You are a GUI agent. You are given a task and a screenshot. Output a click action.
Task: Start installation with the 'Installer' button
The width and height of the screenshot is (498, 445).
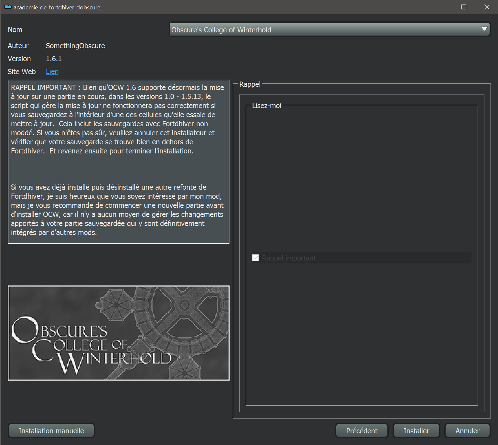point(416,431)
